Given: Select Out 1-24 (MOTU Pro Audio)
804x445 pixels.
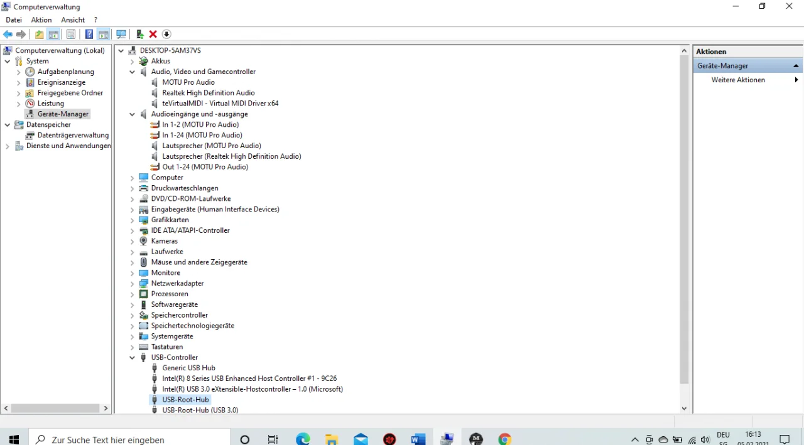Looking at the screenshot, I should (205, 167).
